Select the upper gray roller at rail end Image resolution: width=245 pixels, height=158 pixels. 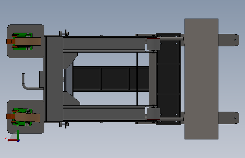[x=153, y=44]
